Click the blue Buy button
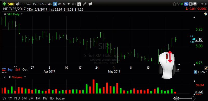Viewport: 208px width, 101px height. pyautogui.click(x=10, y=70)
